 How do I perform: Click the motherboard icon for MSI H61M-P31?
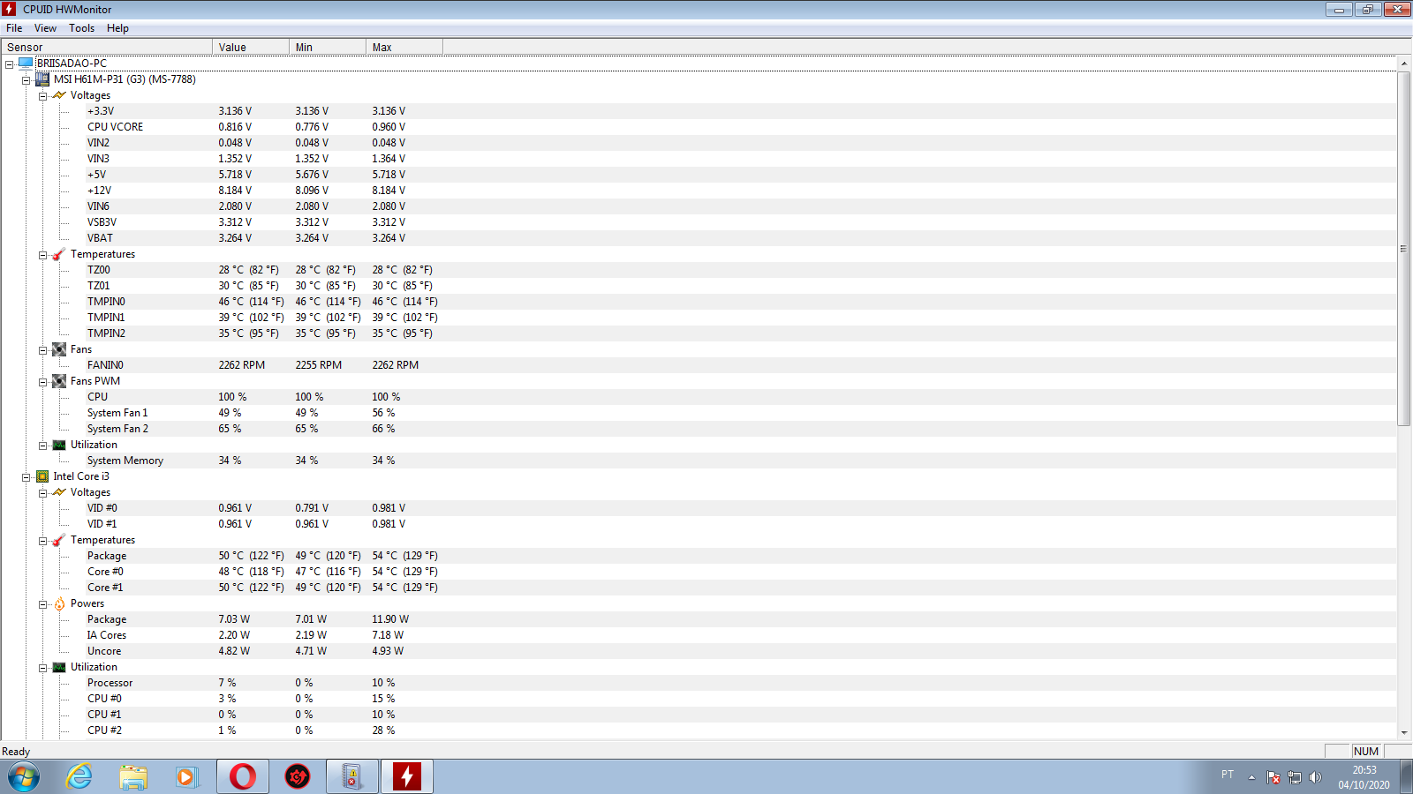pos(42,79)
